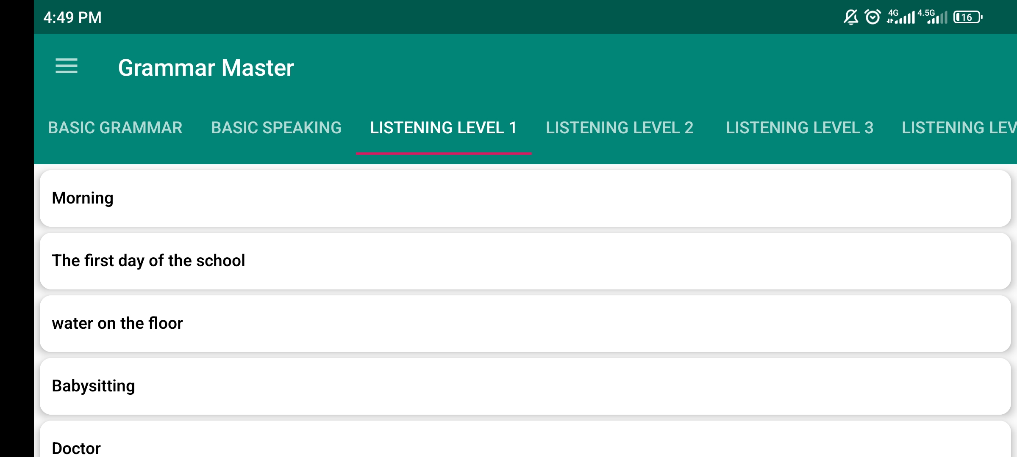This screenshot has width=1017, height=457.
Task: Go to the Listening Level 3 tab
Action: point(800,128)
